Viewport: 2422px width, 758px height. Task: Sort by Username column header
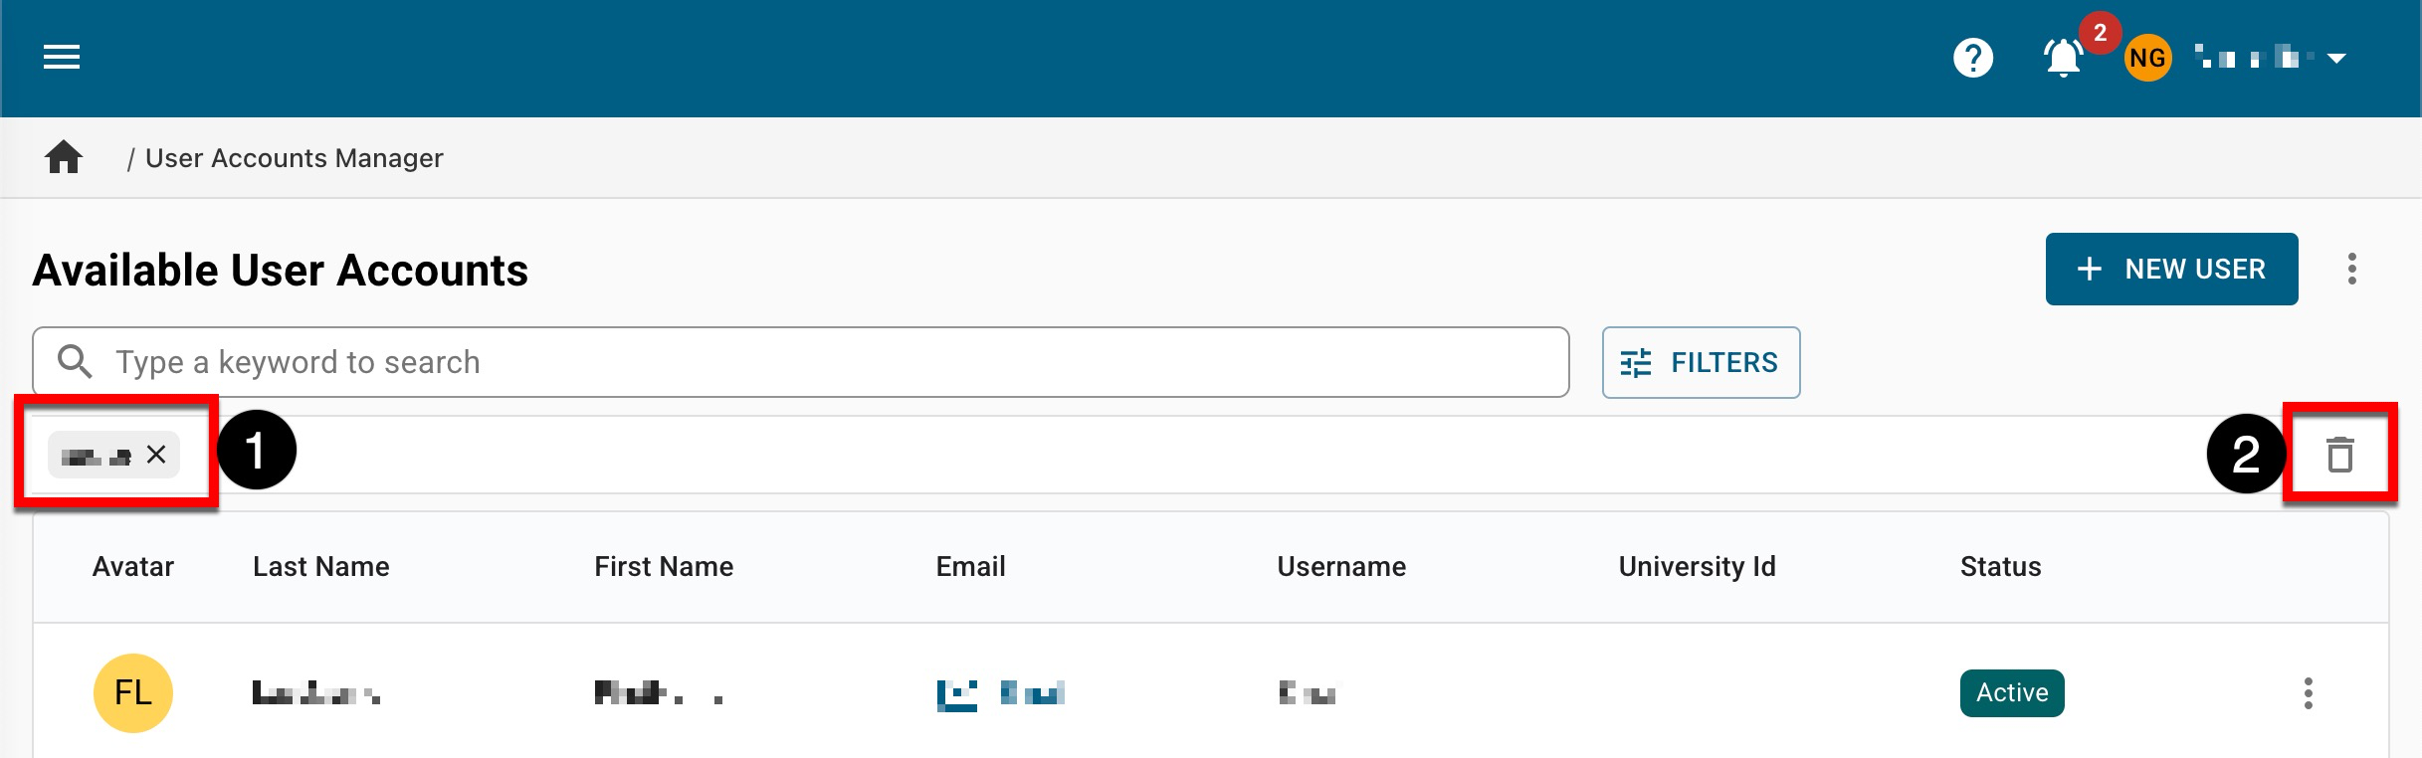(x=1340, y=567)
